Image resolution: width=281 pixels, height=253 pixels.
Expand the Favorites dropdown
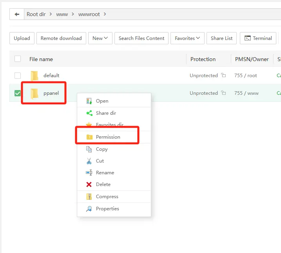(187, 38)
